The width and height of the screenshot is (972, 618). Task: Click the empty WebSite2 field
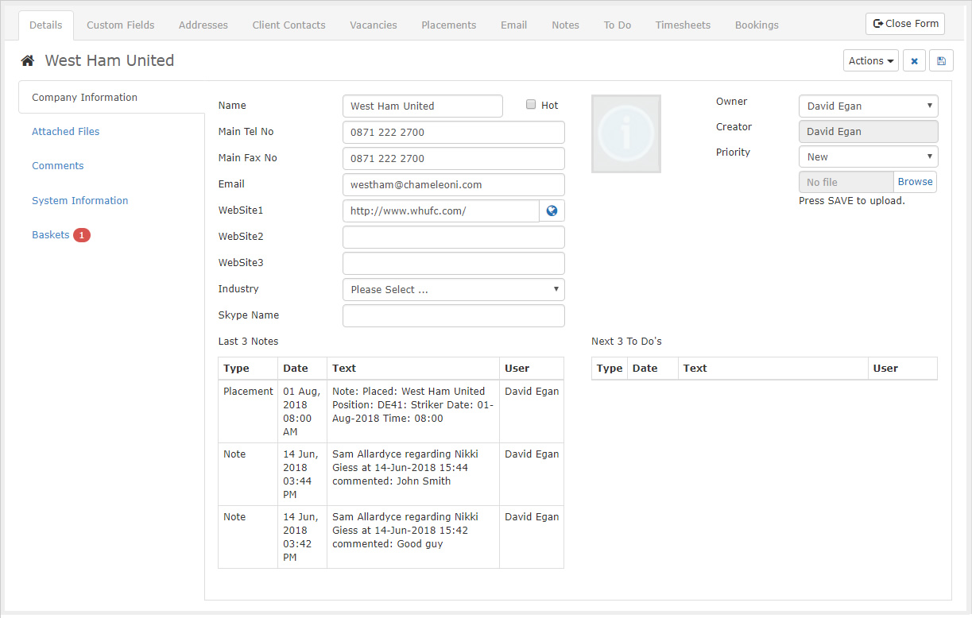[x=454, y=237]
